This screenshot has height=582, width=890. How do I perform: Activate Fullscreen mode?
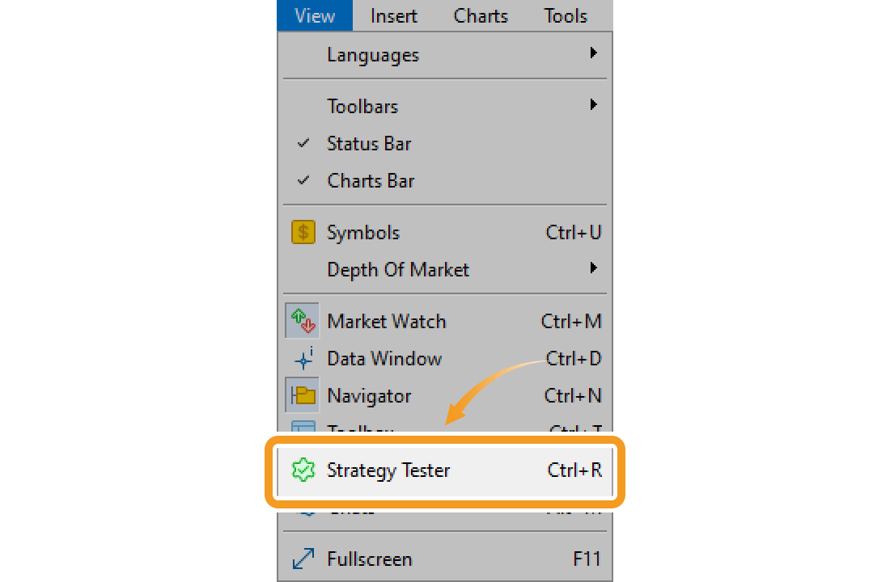[x=369, y=558]
